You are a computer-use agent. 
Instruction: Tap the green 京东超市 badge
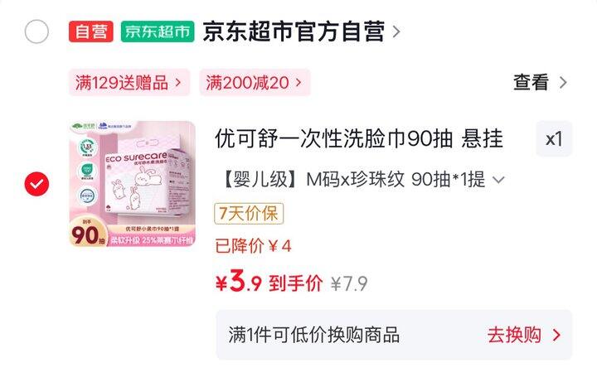pos(158,31)
